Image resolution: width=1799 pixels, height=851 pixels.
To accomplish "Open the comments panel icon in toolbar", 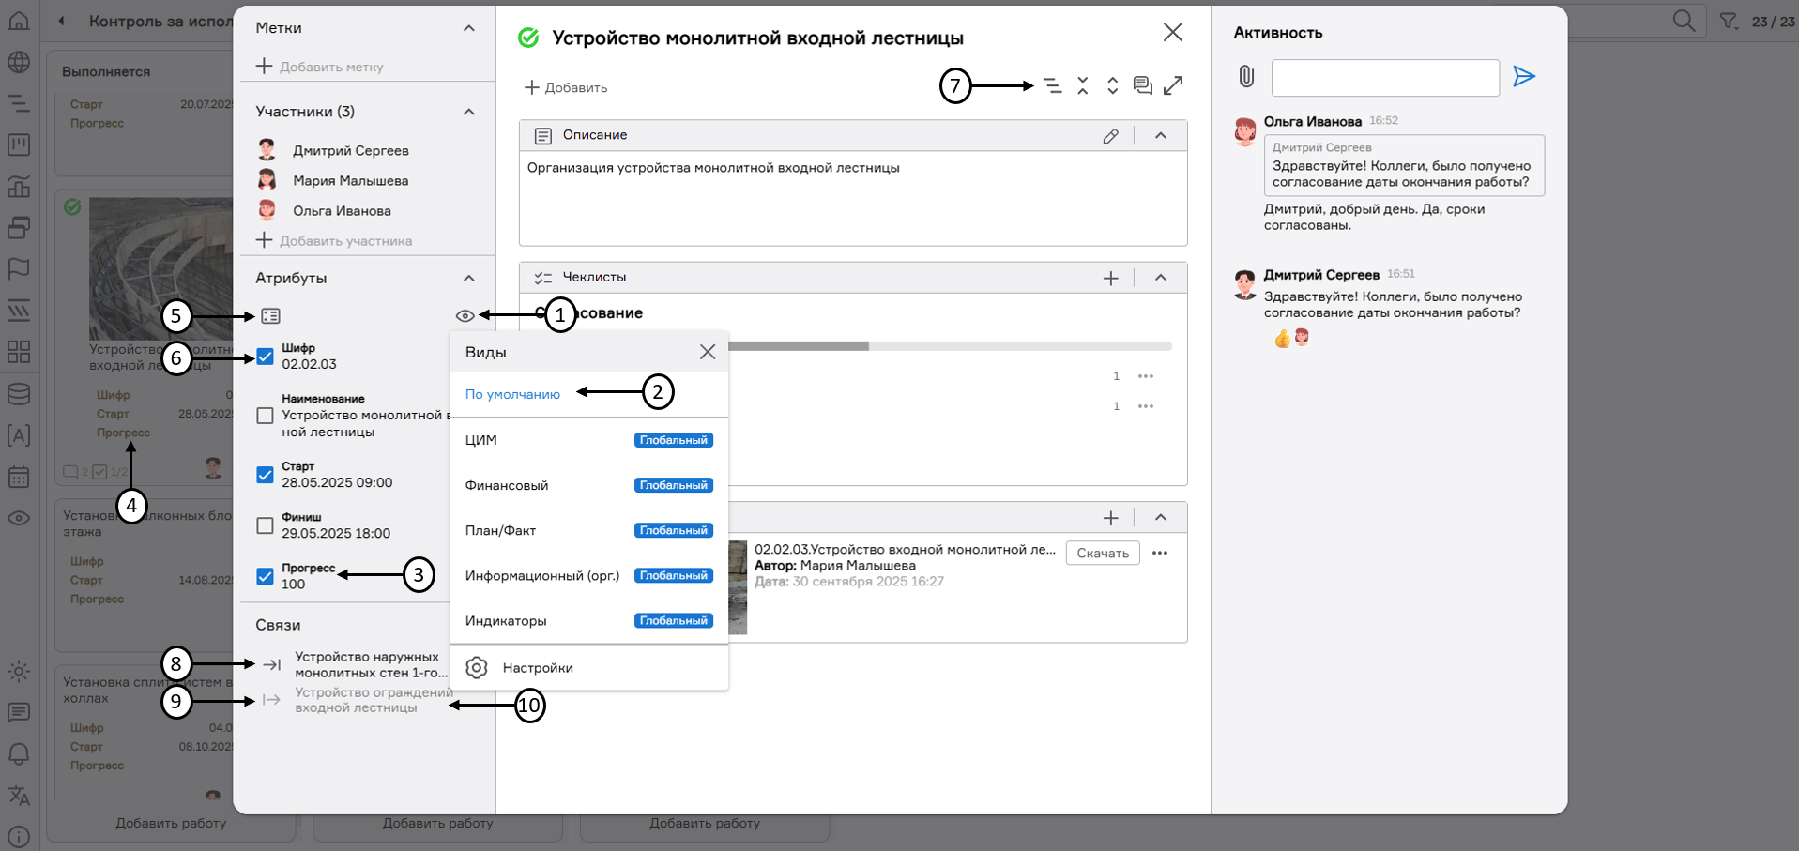I will 1142,86.
